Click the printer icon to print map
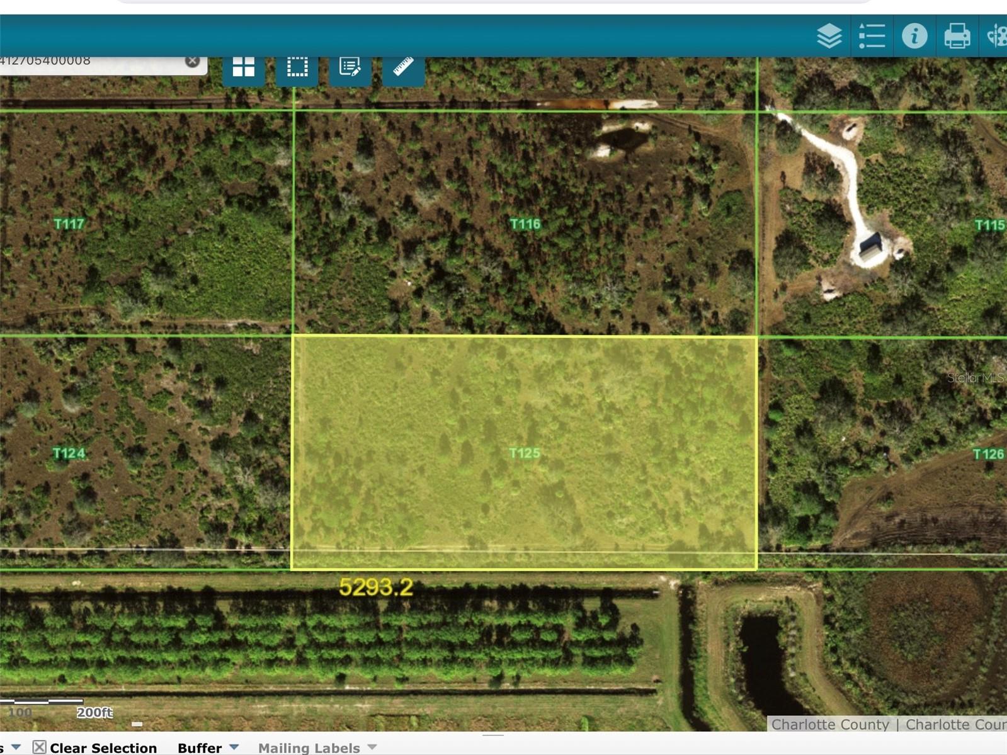Screen dimensions: 1007x755 (x=957, y=36)
